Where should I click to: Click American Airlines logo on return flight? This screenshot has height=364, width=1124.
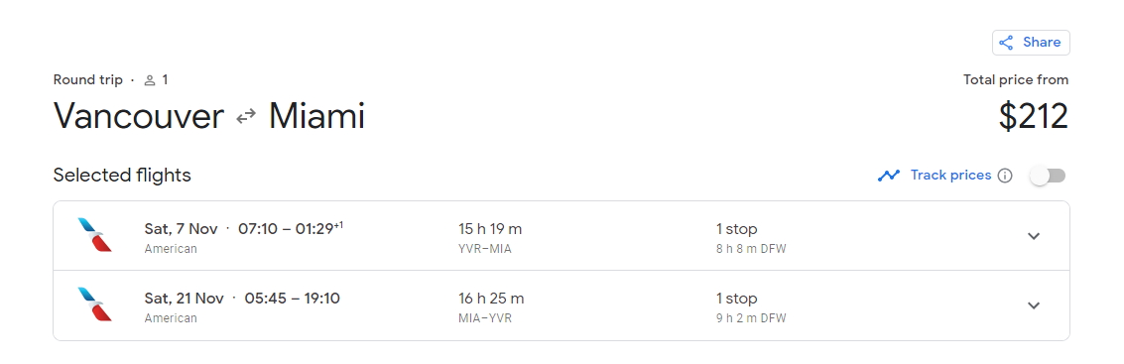pyautogui.click(x=94, y=304)
